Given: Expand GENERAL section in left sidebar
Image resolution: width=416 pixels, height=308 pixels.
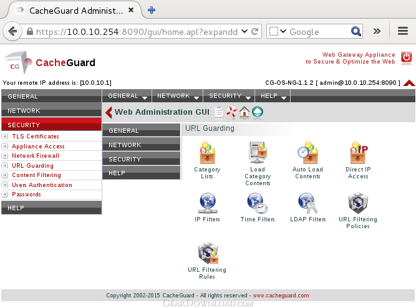Looking at the screenshot, I should (x=52, y=96).
